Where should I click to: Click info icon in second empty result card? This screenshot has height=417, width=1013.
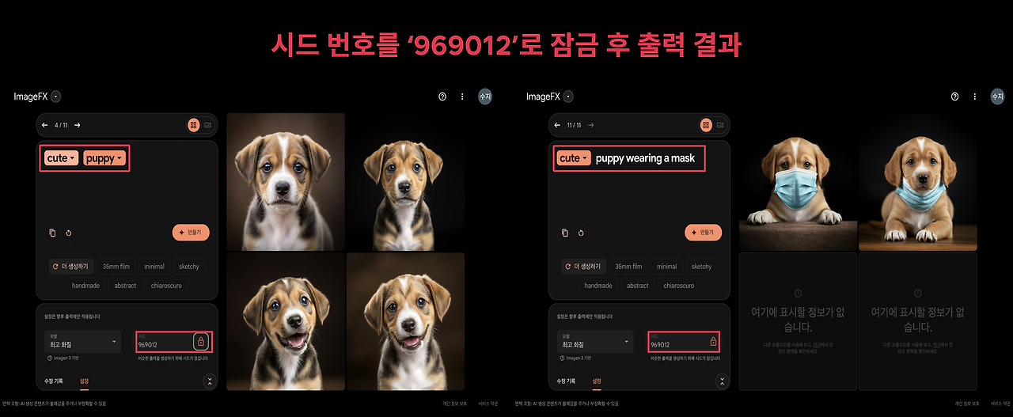click(x=917, y=294)
